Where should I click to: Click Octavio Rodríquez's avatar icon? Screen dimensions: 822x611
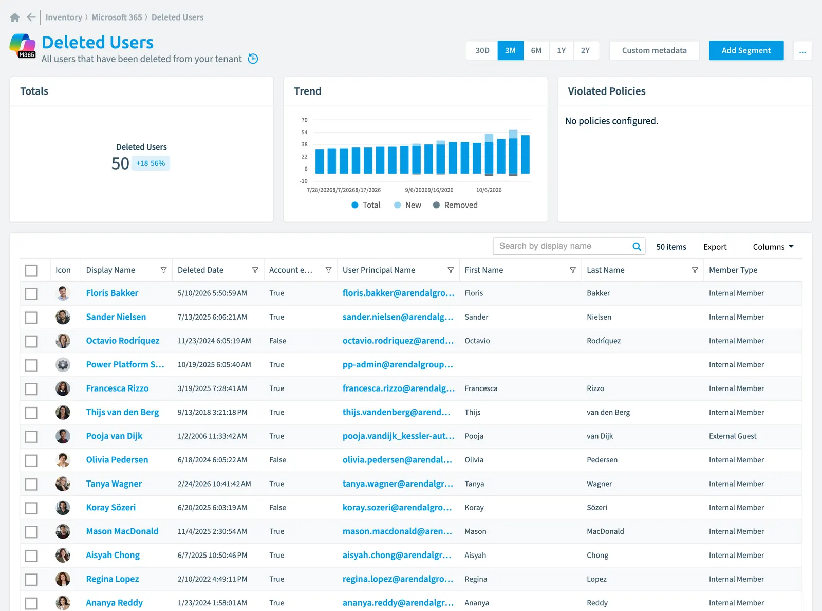(63, 341)
